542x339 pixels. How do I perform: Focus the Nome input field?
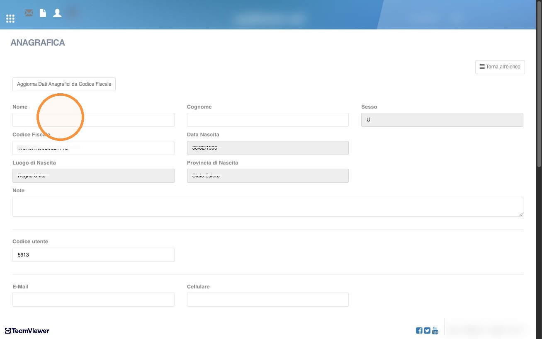[93, 120]
